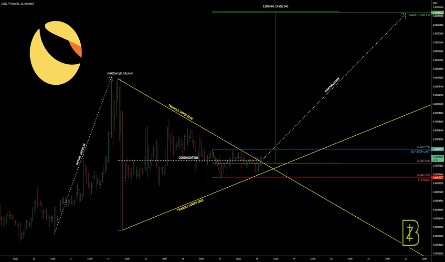The height and width of the screenshot is (262, 445).
Task: Click the 0.00019200 price axis value
Action: [x=438, y=95]
